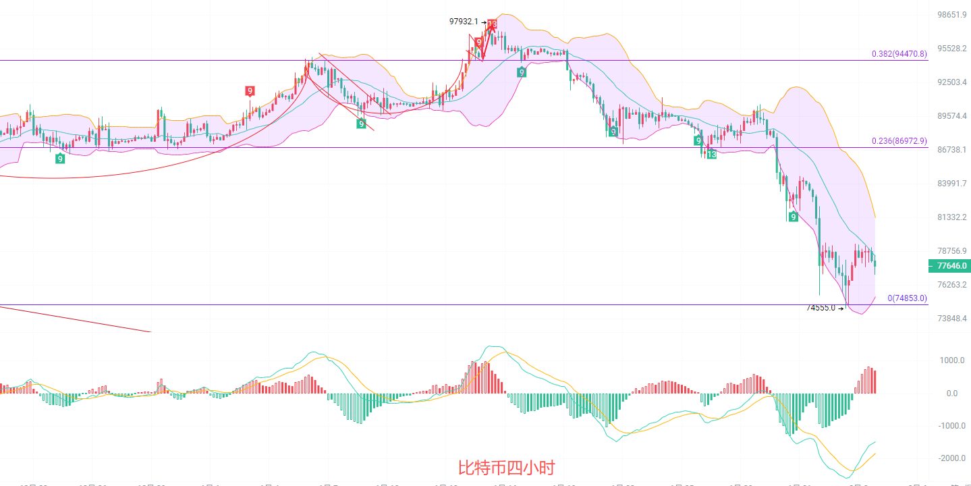The image size is (971, 486).
Task: Click the leftmost red 9 marker
Action: [x=250, y=91]
